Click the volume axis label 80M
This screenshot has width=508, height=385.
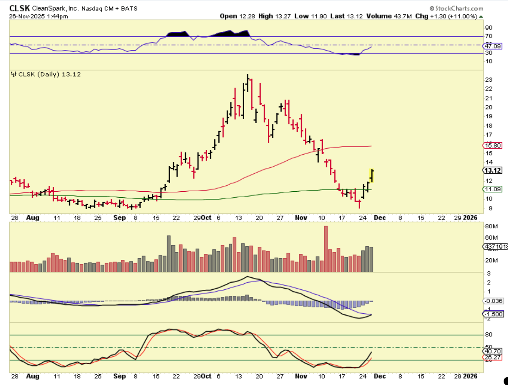pyautogui.click(x=492, y=226)
